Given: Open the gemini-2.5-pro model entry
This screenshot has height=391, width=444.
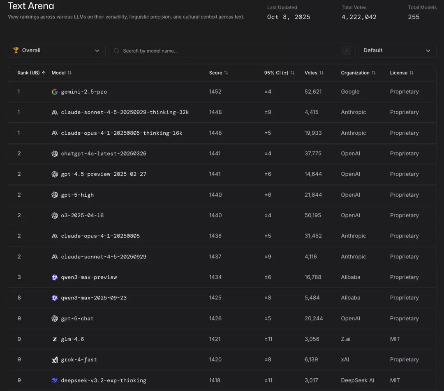Looking at the screenshot, I should 85,92.
